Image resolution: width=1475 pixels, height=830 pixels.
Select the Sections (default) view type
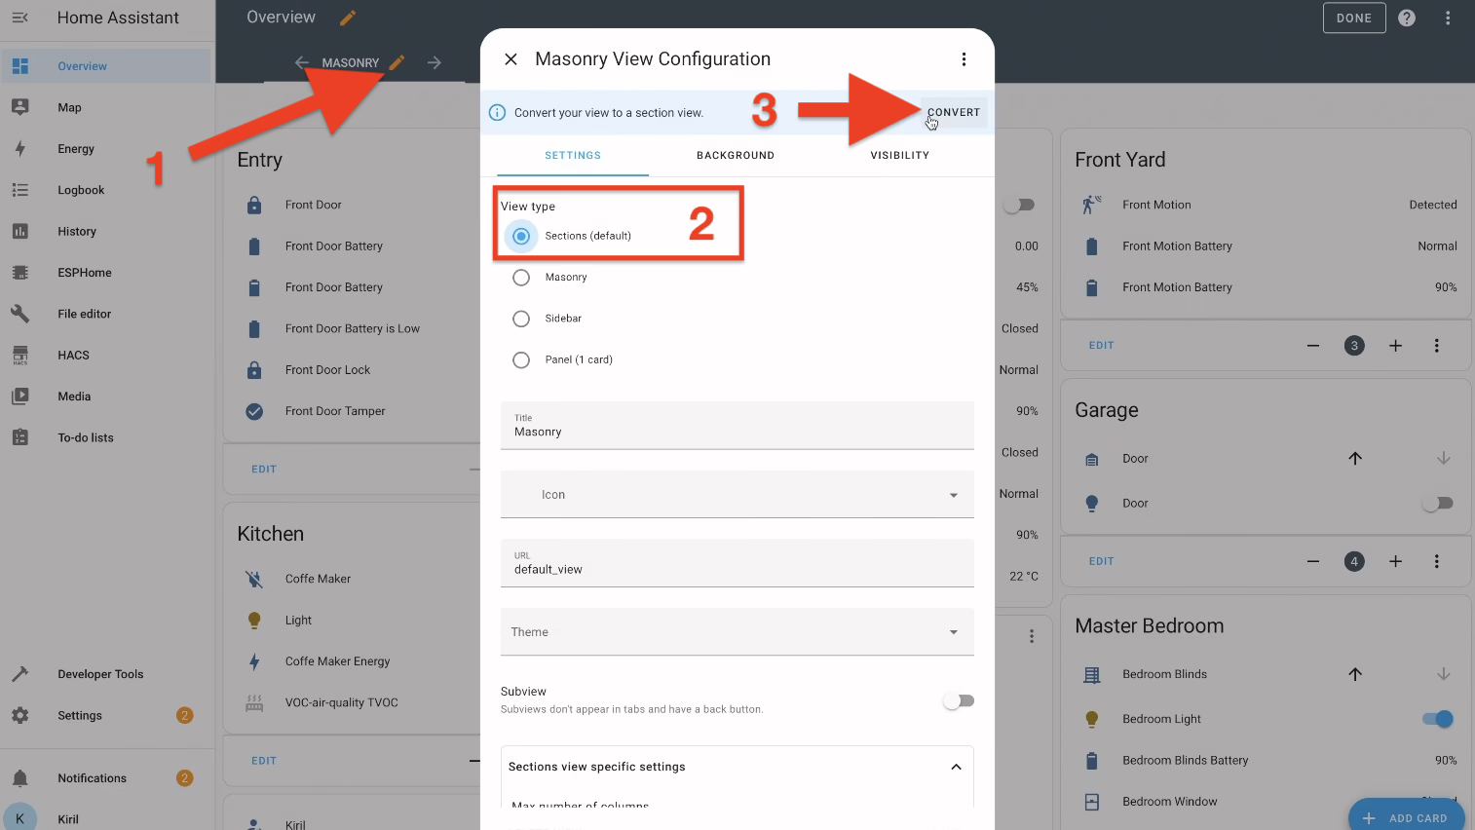click(x=521, y=236)
